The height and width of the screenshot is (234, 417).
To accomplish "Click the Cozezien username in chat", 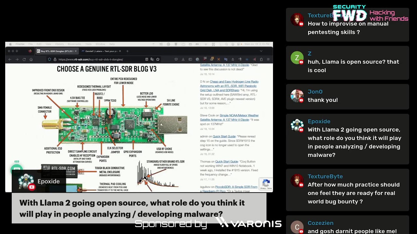I will 321,223.
